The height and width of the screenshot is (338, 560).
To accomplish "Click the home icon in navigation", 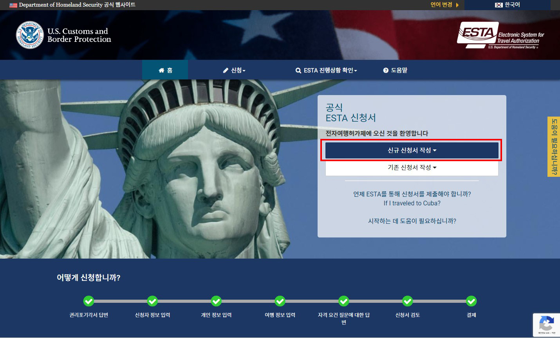I will [161, 70].
